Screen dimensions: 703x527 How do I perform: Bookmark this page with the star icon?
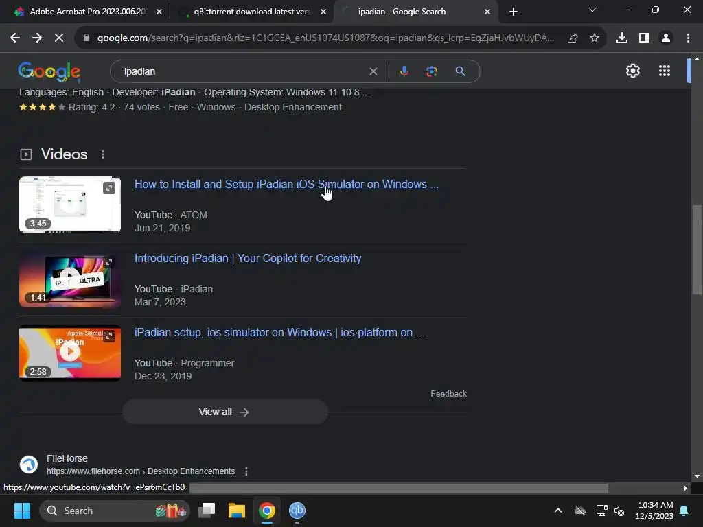[595, 38]
